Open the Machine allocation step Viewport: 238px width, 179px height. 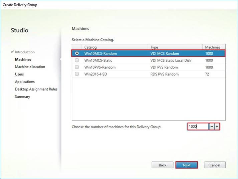[x=30, y=67]
